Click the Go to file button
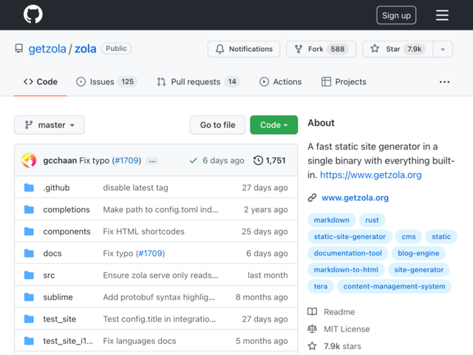 (217, 125)
